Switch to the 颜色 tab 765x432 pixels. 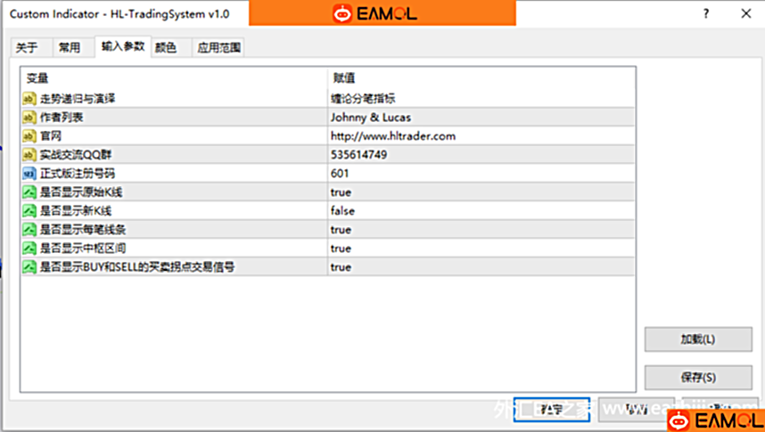pyautogui.click(x=166, y=48)
